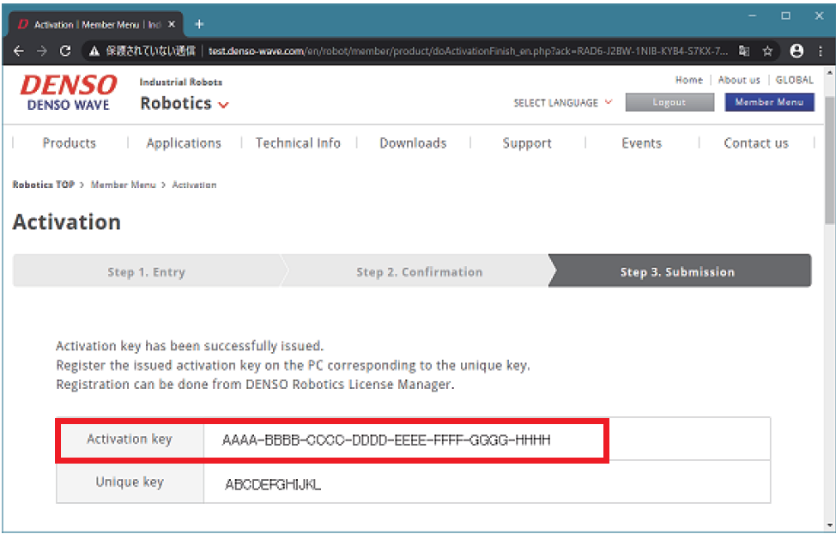Open Chrome's three-dot menu
The height and width of the screenshot is (534, 836).
point(821,52)
